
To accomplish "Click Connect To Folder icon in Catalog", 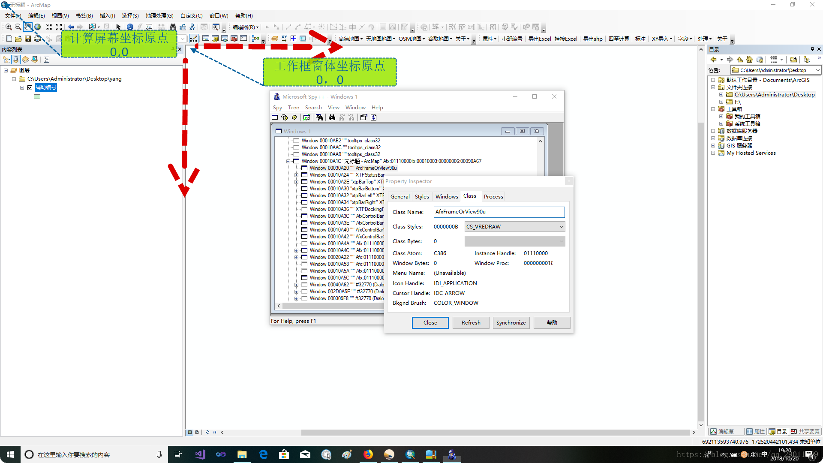I will tap(793, 60).
